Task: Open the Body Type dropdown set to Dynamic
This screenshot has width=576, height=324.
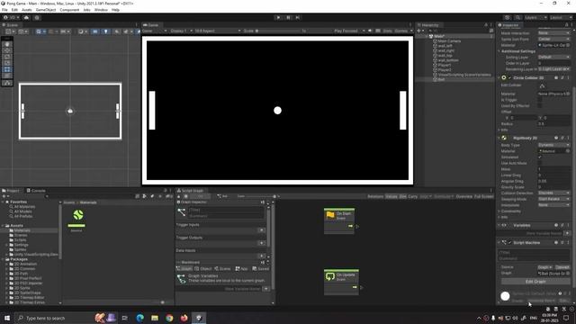Action: tap(554, 145)
